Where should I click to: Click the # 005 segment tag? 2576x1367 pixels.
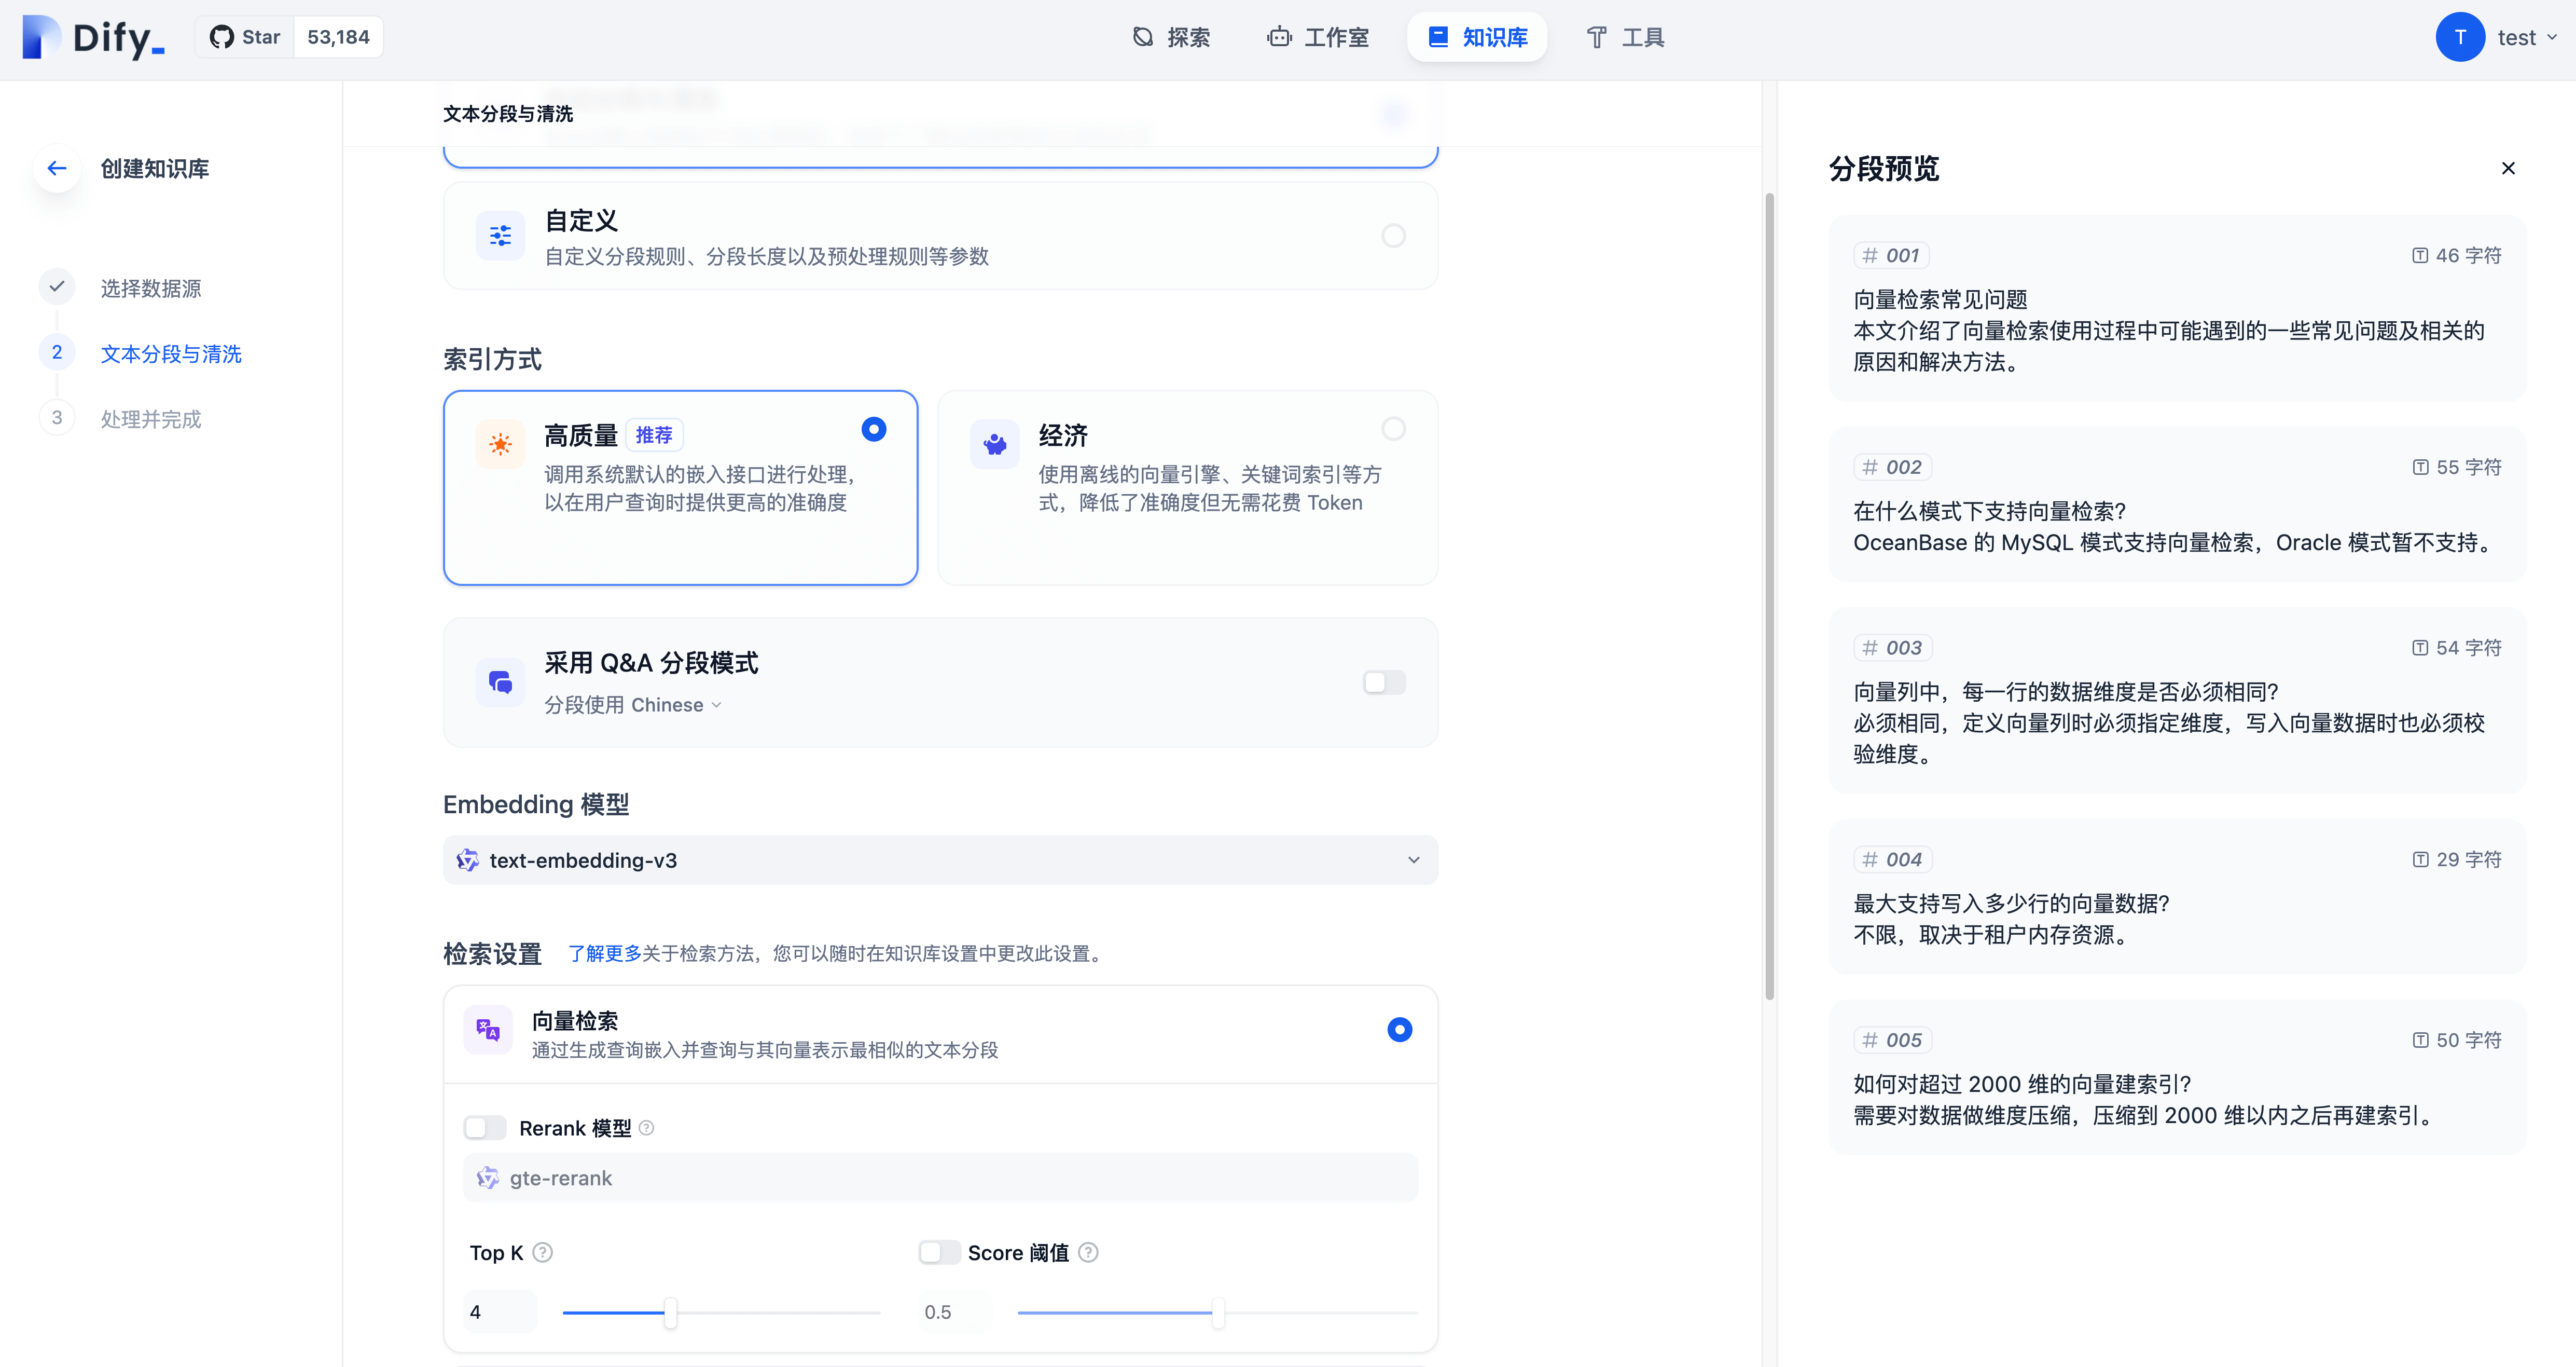coord(1892,1040)
